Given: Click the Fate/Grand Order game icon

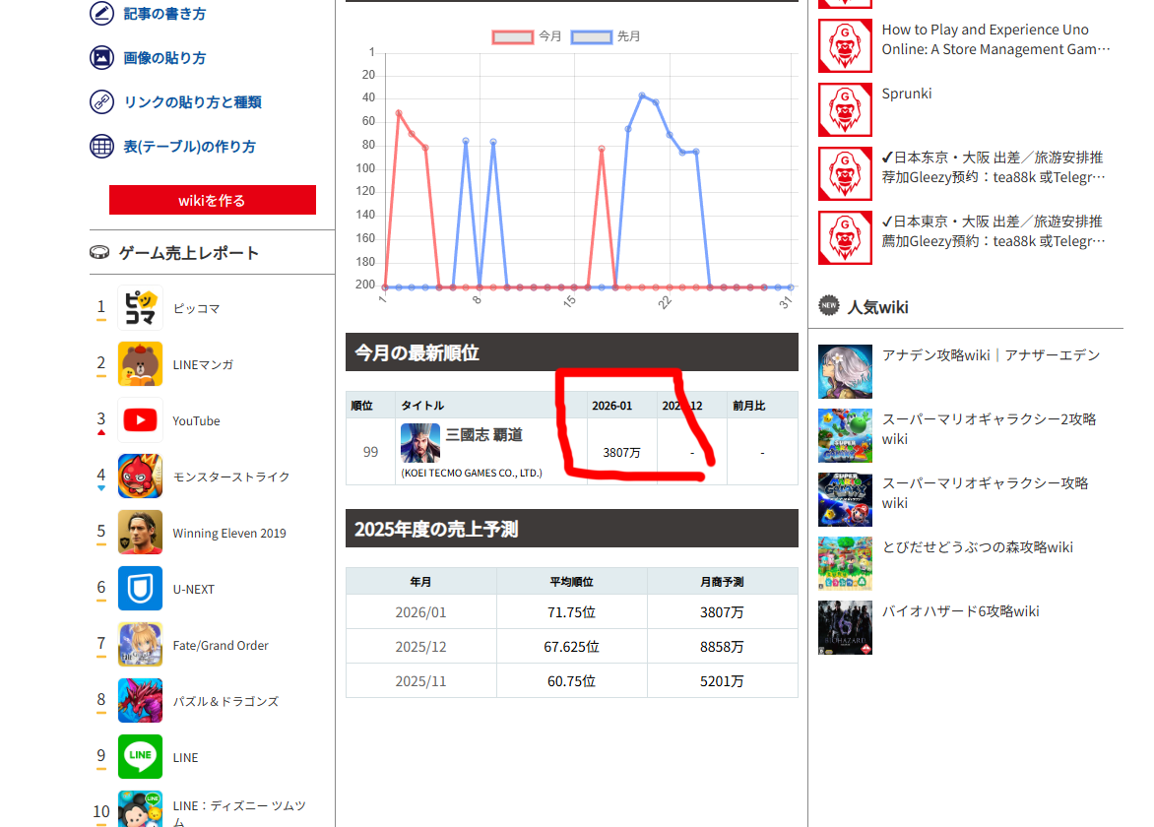Looking at the screenshot, I should (x=140, y=645).
